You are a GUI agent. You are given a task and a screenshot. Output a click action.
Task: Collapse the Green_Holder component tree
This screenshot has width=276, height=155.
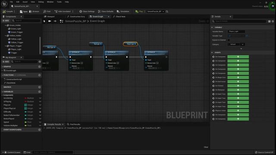6,25
